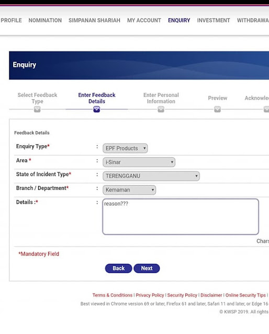
Task: Select the ENQUIRY menu item
Action: click(x=179, y=20)
